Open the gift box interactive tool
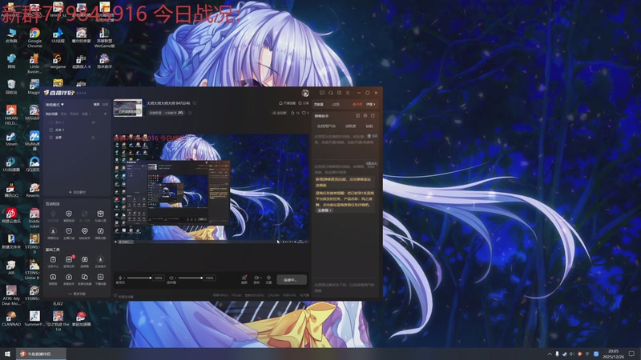This screenshot has height=360, width=641. point(100,215)
